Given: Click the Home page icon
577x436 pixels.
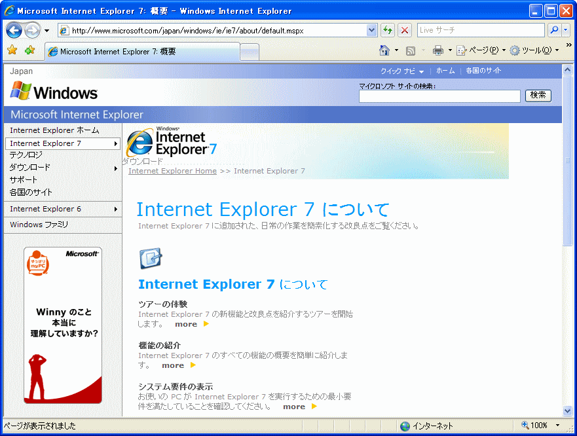Looking at the screenshot, I should [384, 50].
